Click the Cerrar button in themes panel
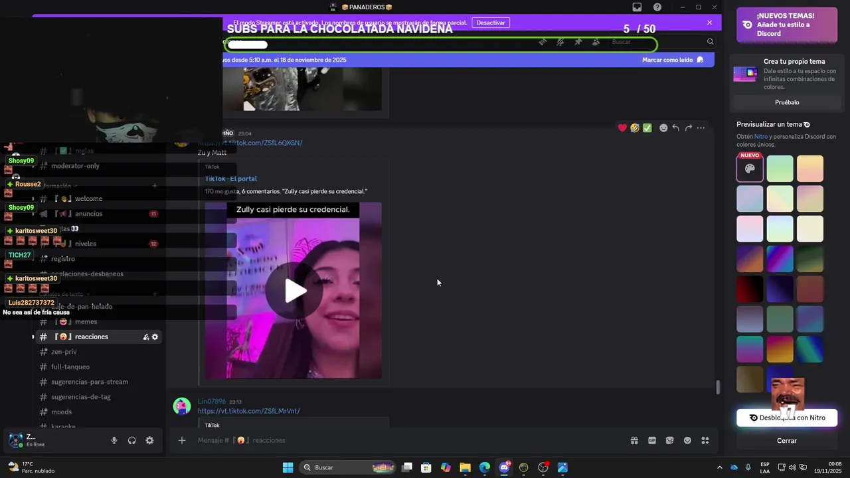850x478 pixels. click(x=787, y=441)
